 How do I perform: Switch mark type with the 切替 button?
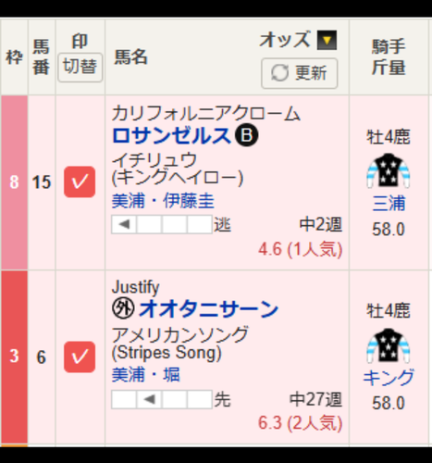coord(80,67)
